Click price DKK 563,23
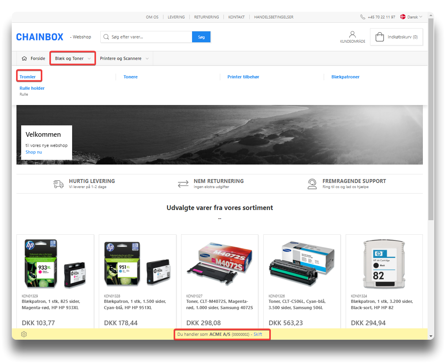Viewport: 446px width, 364px height. click(286, 323)
